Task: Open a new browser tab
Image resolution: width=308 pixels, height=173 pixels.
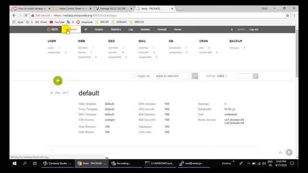Action: 180,9
